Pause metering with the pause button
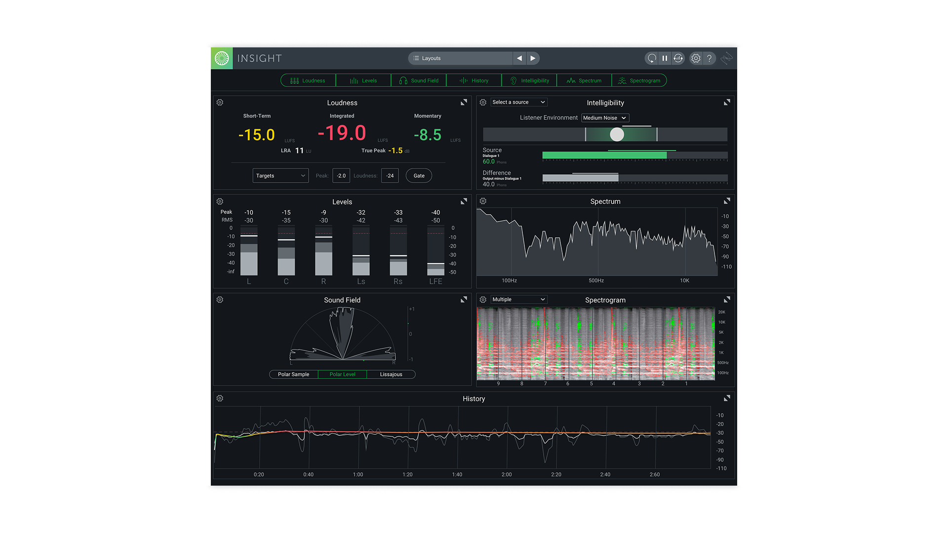The image size is (948, 533). coord(665,58)
